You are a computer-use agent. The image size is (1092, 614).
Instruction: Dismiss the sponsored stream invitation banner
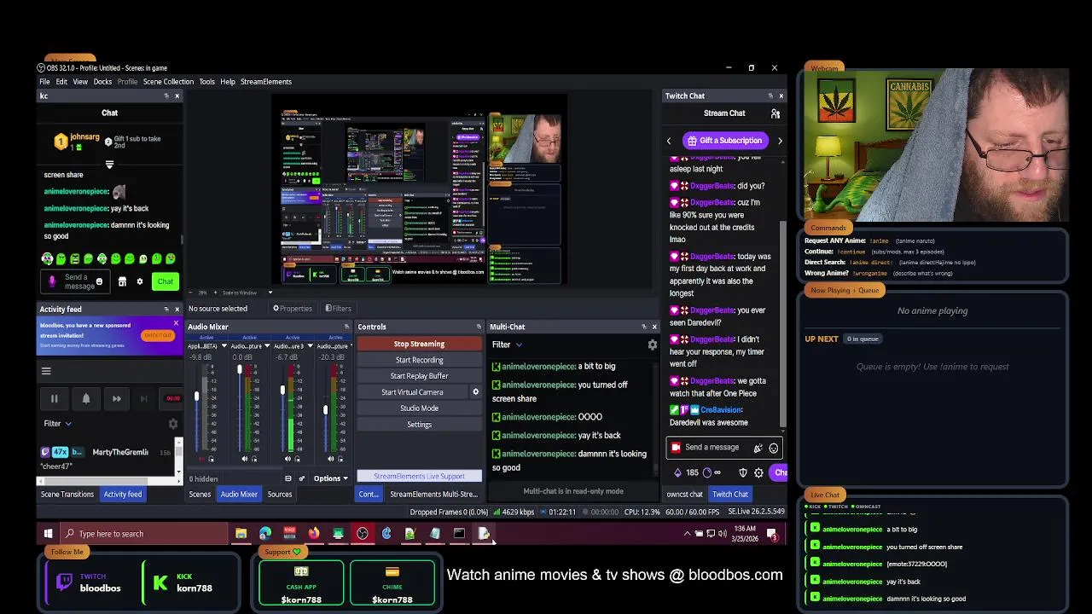[176, 323]
